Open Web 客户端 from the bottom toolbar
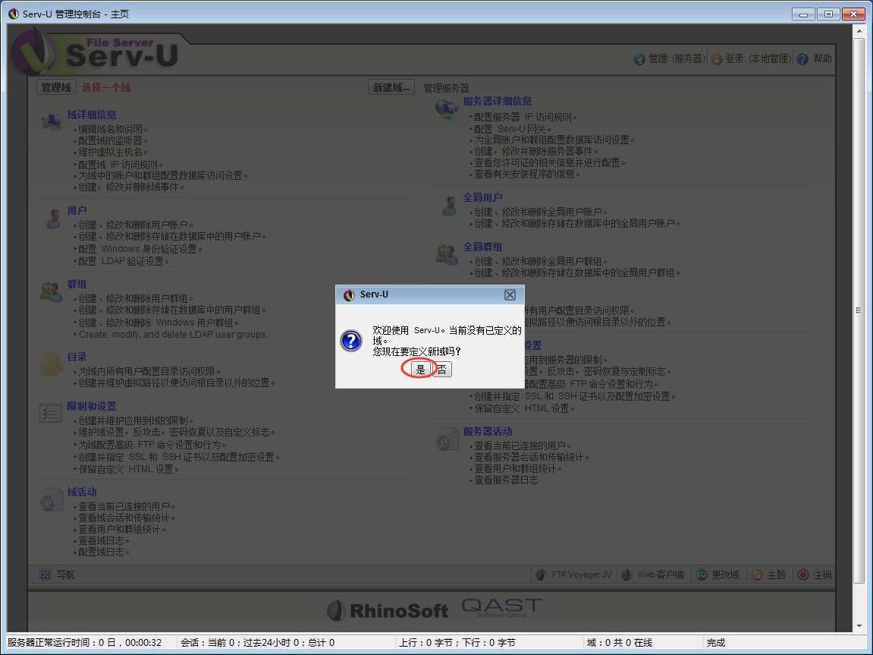873x655 pixels. pyautogui.click(x=652, y=575)
